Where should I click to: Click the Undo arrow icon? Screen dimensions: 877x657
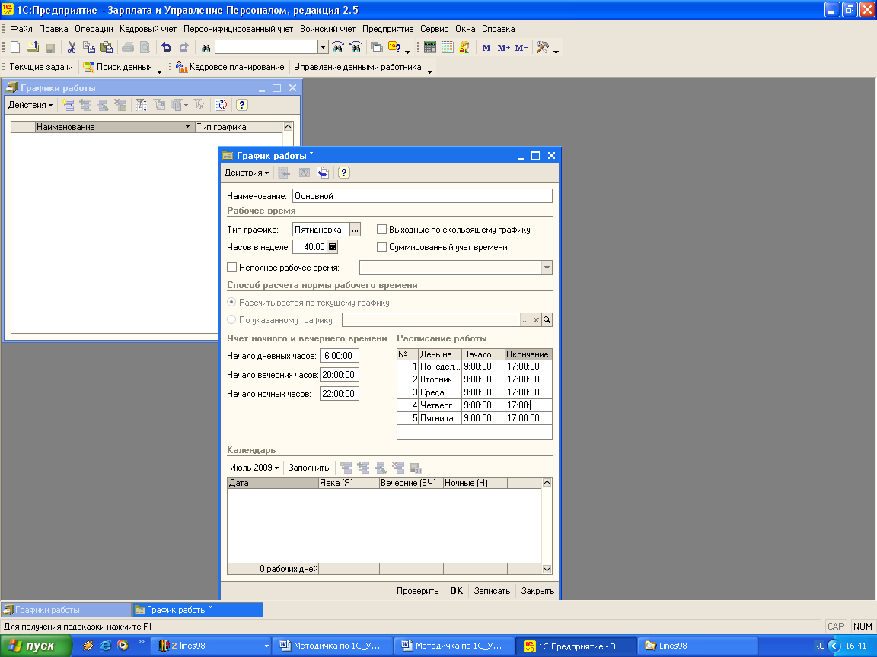click(x=166, y=47)
